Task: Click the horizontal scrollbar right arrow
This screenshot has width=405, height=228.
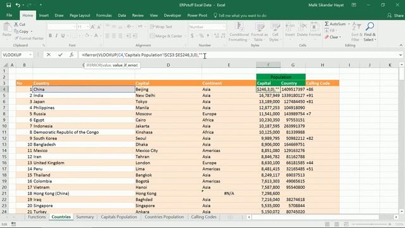Action: point(396,217)
